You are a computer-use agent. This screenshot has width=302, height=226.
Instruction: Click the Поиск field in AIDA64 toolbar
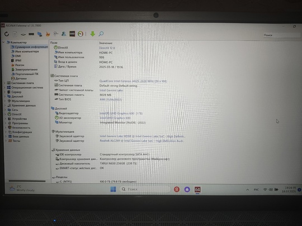coord(281,35)
